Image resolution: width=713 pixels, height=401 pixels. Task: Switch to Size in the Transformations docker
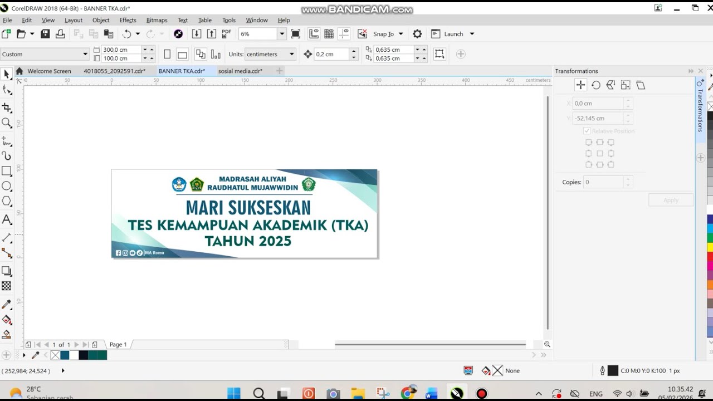(x=626, y=85)
